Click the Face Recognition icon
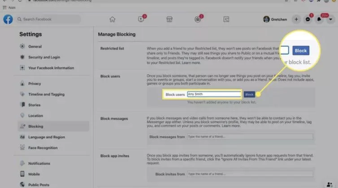Viewport: 338px width, 188px height. click(x=22, y=148)
